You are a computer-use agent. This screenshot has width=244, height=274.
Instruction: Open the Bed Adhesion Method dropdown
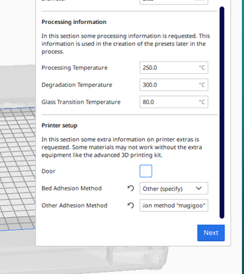tap(174, 188)
